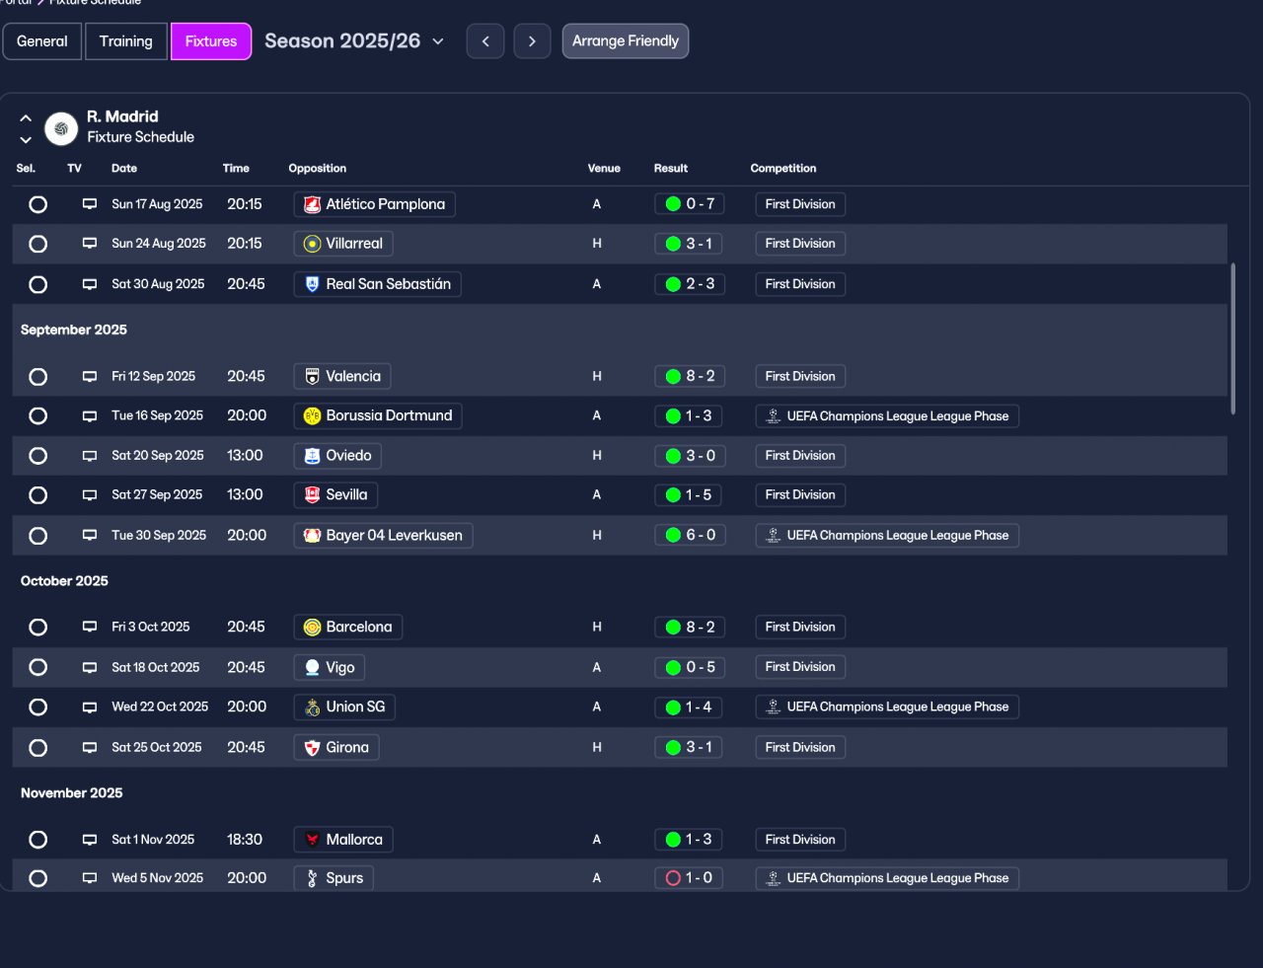This screenshot has height=968, width=1263.
Task: Select the Mallorca fixture radio button
Action: pyautogui.click(x=38, y=840)
